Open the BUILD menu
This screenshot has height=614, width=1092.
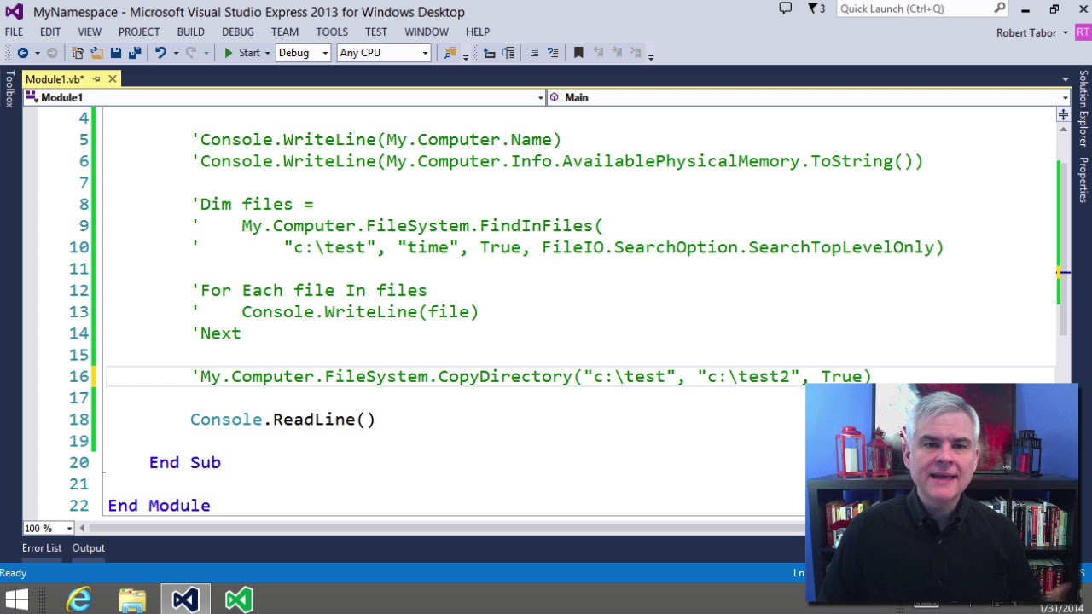(191, 32)
